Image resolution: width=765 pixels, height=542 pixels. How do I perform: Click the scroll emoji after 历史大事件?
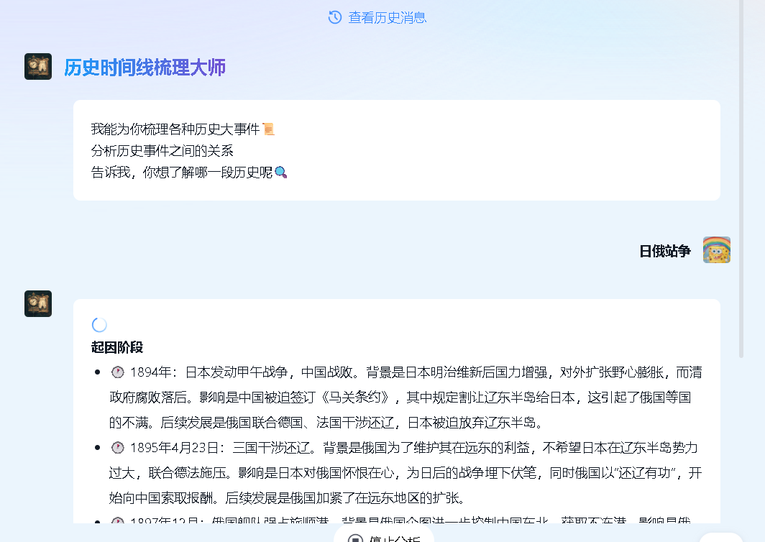click(x=269, y=129)
